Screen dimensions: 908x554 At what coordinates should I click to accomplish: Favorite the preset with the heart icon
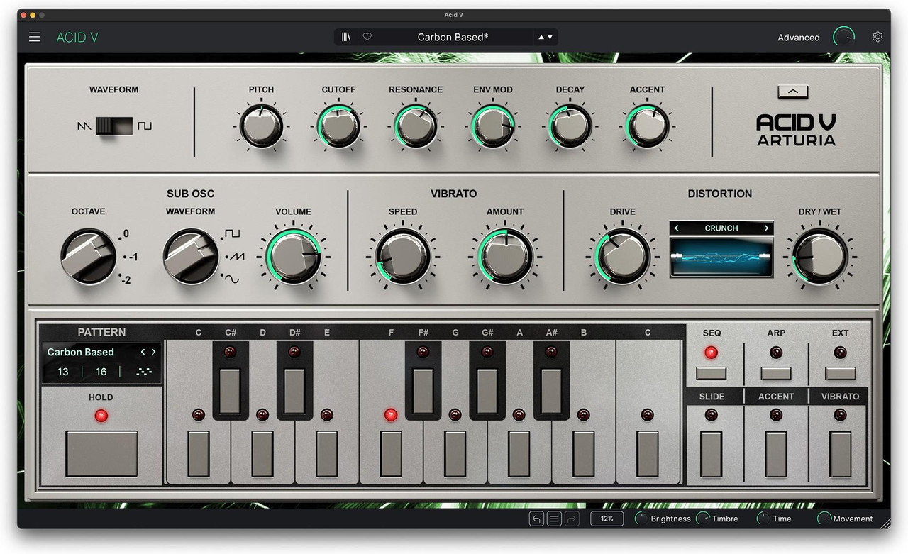point(367,37)
